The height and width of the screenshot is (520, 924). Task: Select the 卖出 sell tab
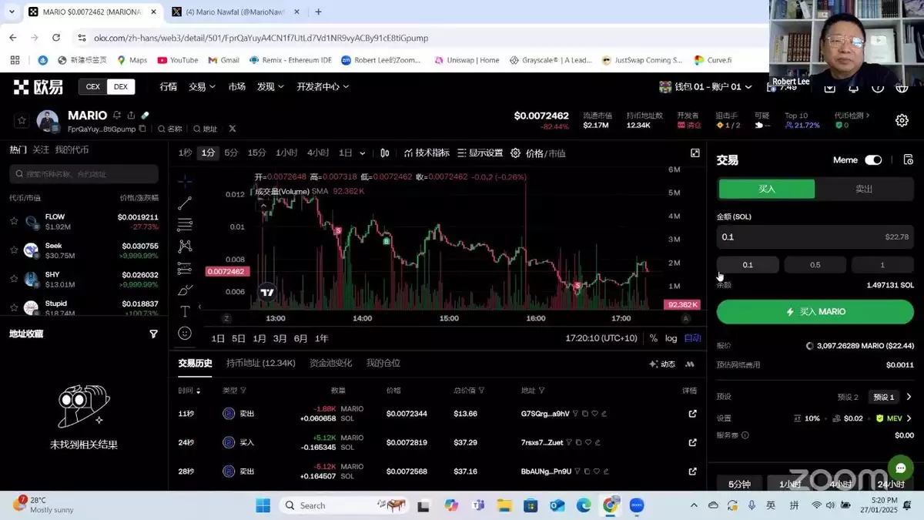tap(864, 189)
